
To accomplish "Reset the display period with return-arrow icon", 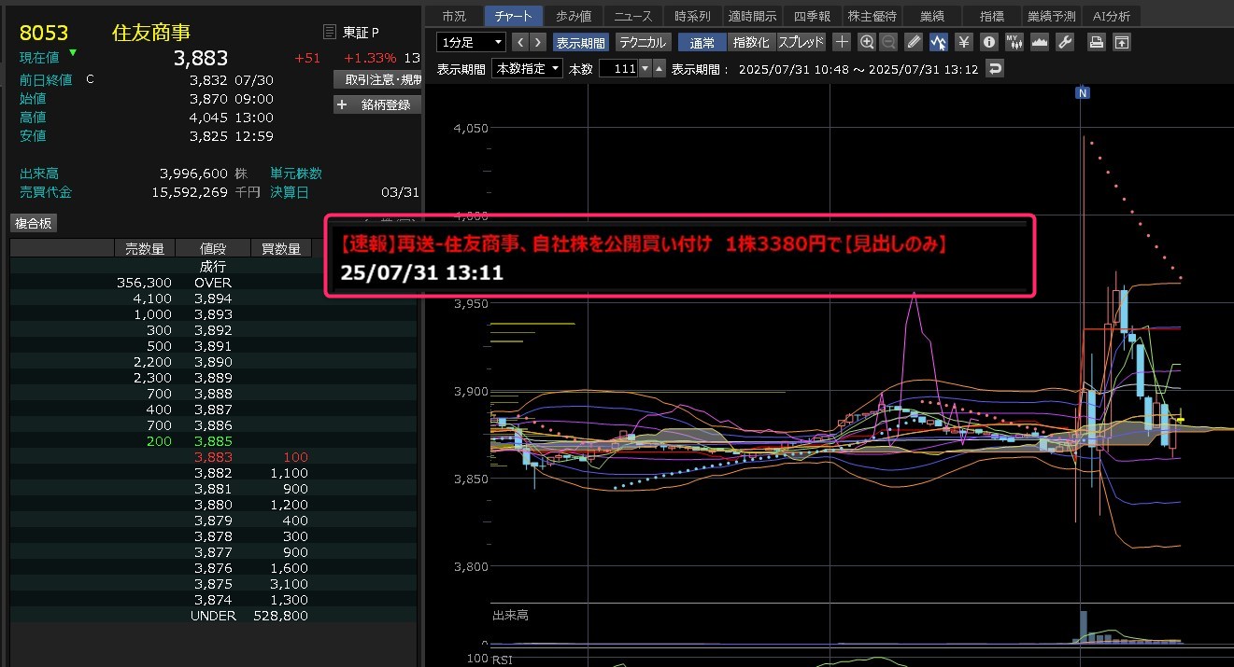I will tap(996, 68).
